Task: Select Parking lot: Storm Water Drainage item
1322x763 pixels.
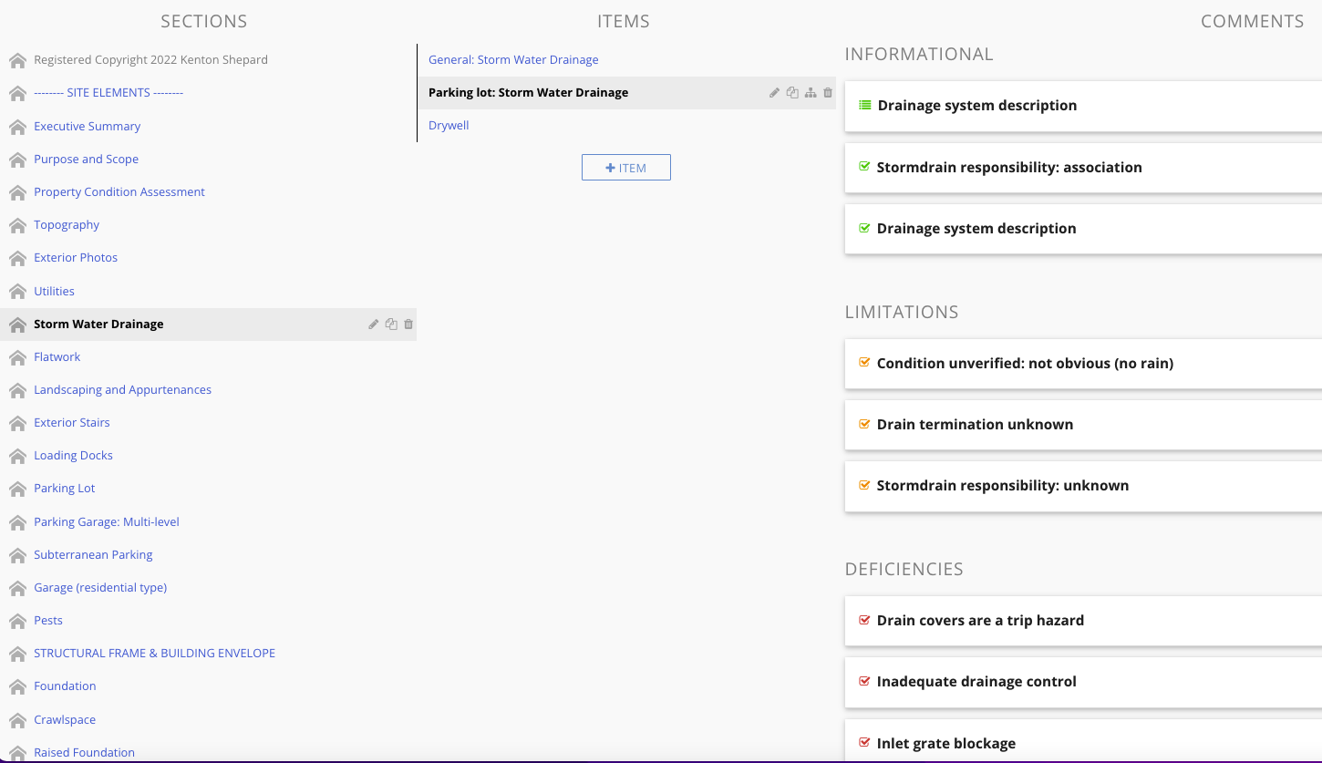Action: [528, 93]
